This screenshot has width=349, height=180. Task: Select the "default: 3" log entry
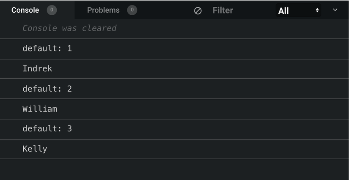(x=47, y=129)
